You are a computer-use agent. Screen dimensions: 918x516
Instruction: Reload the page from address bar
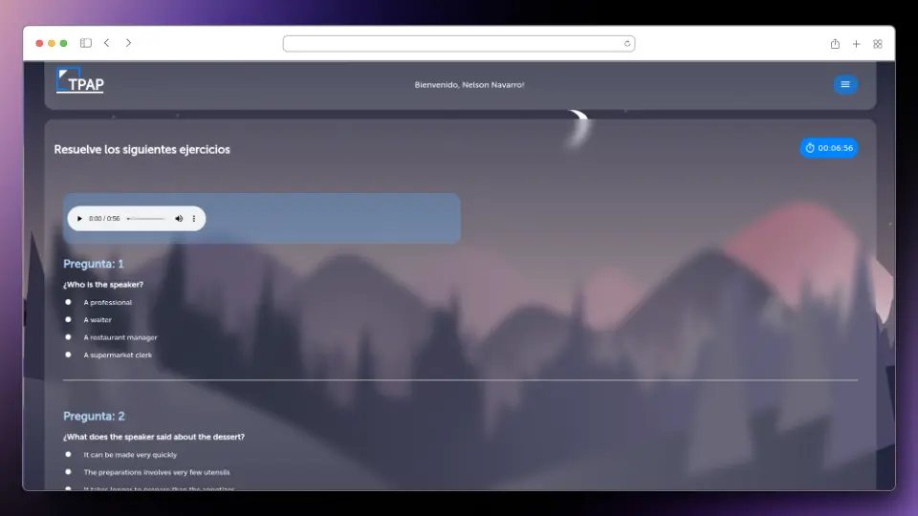click(x=627, y=43)
